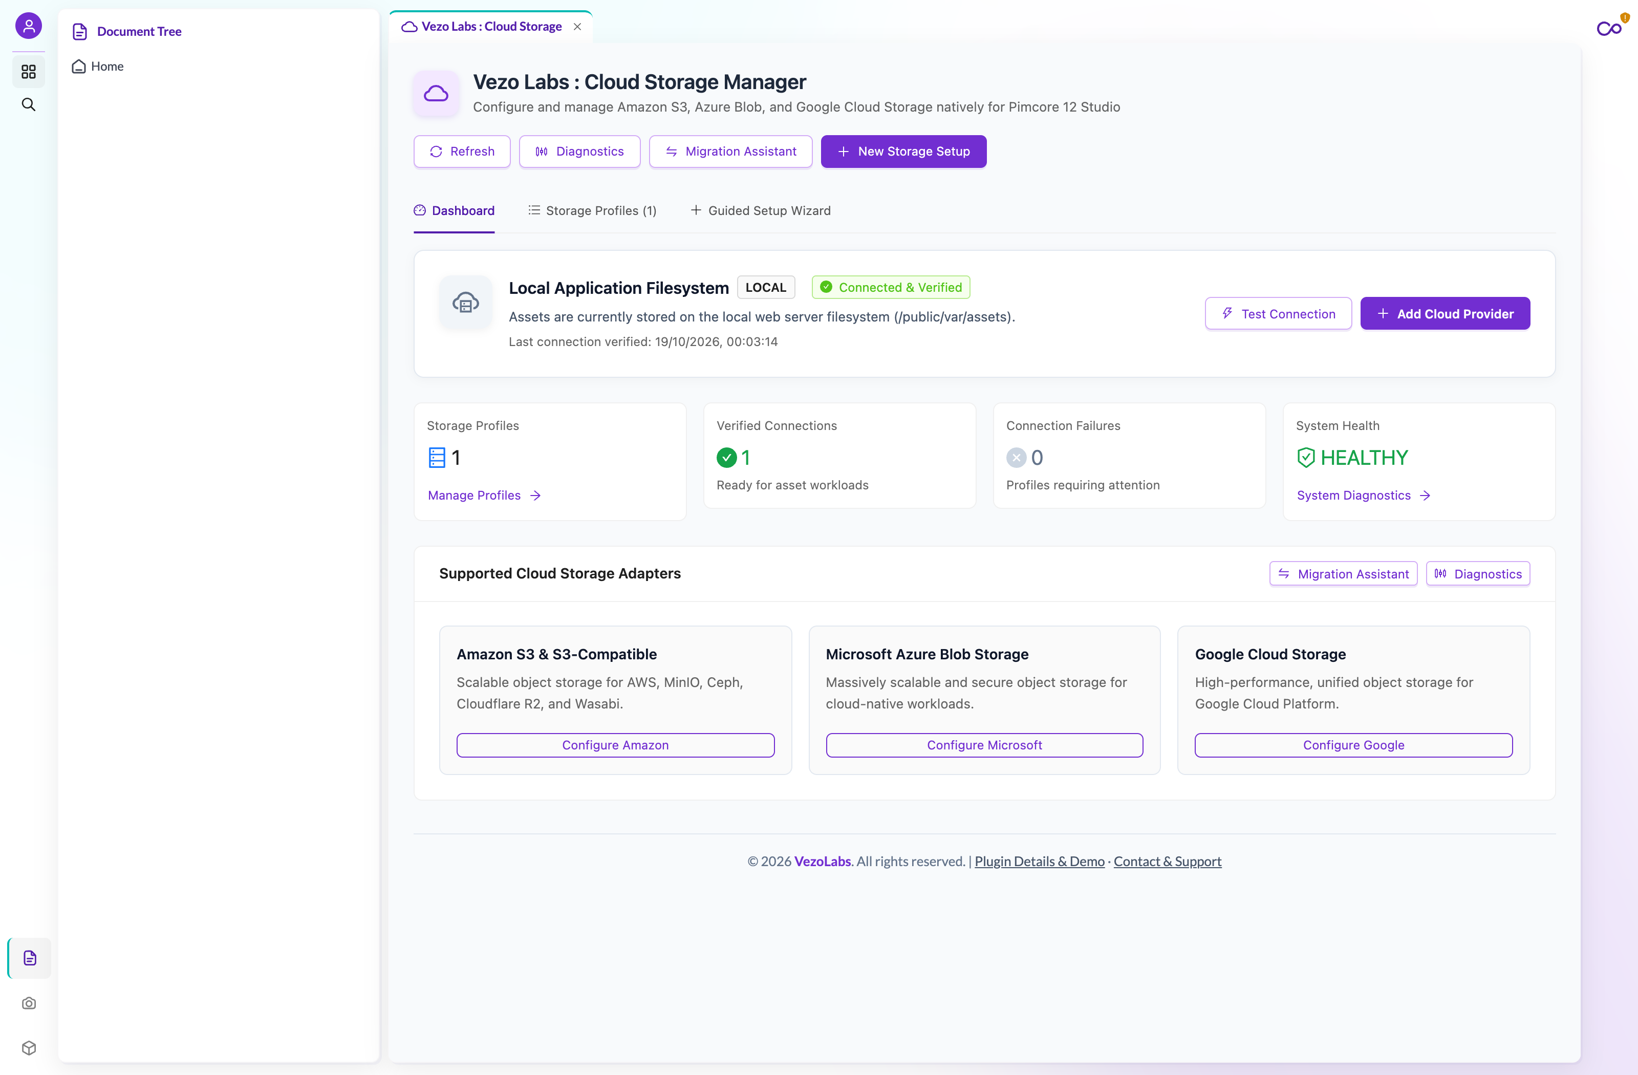
Task: Open Diagnostics from the top toolbar
Action: [579, 152]
